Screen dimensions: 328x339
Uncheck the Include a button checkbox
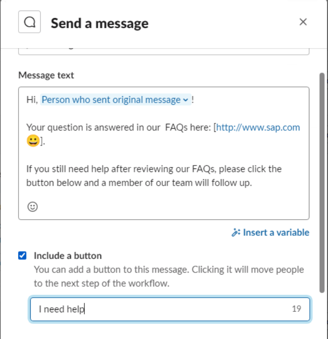click(22, 256)
